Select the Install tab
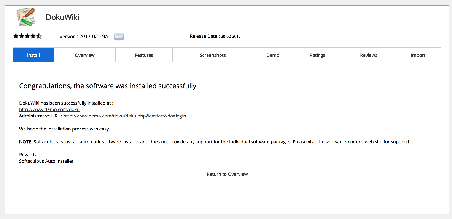The width and height of the screenshot is (452, 219). click(33, 55)
